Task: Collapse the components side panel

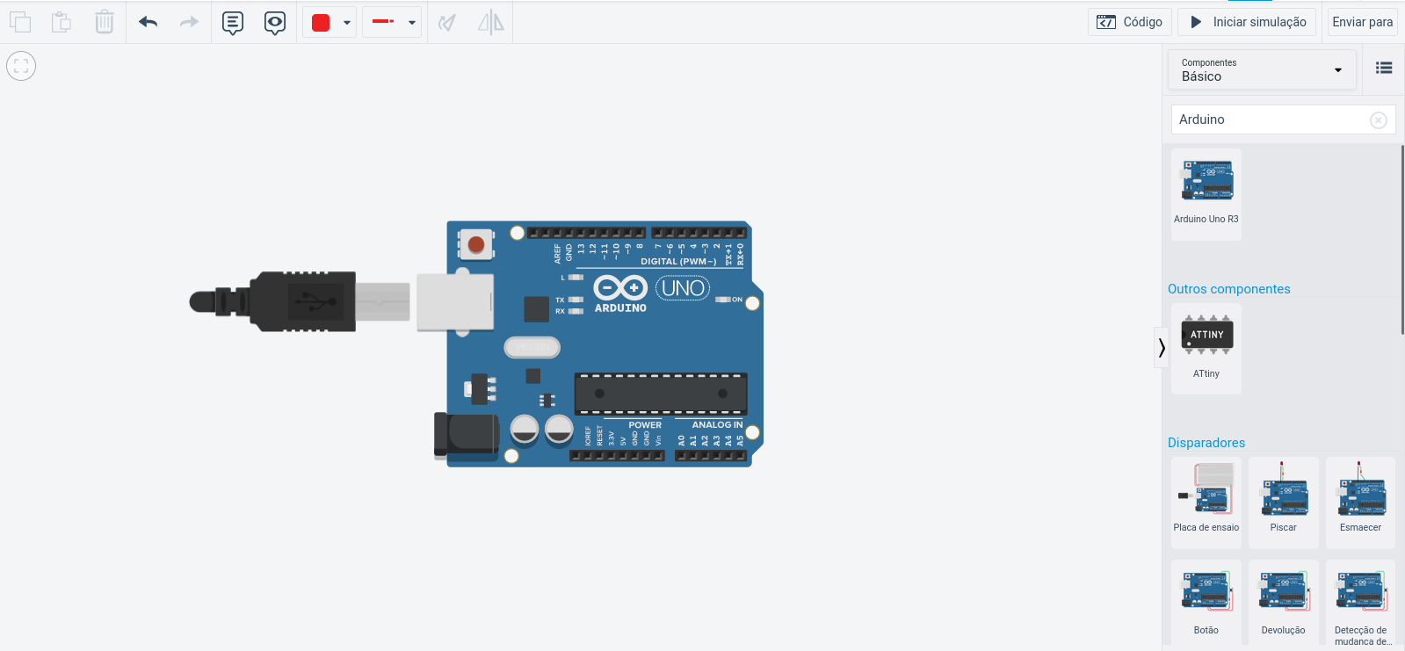Action: pyautogui.click(x=1162, y=348)
